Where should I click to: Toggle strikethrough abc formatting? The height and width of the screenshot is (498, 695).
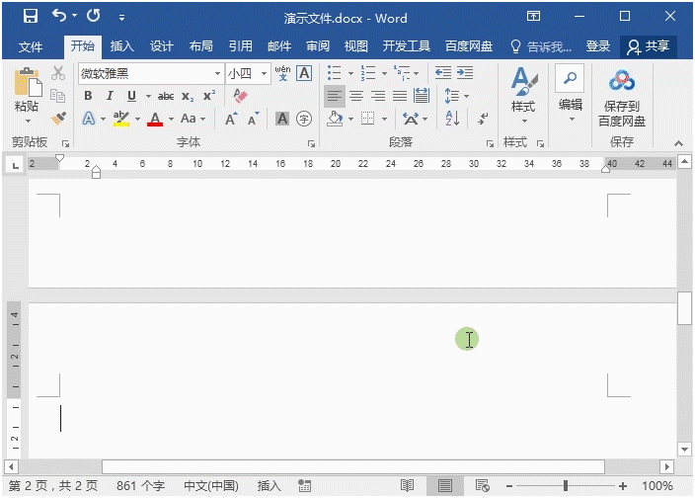point(165,96)
